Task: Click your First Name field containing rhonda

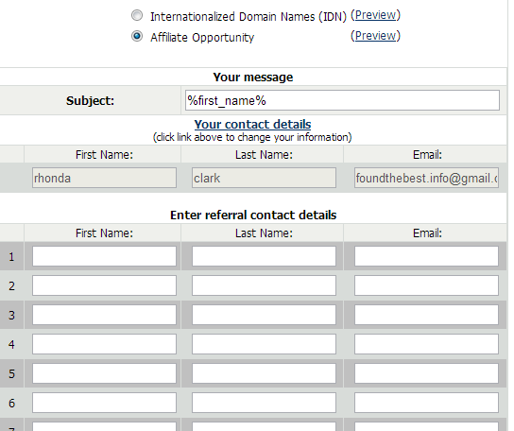Action: (104, 178)
